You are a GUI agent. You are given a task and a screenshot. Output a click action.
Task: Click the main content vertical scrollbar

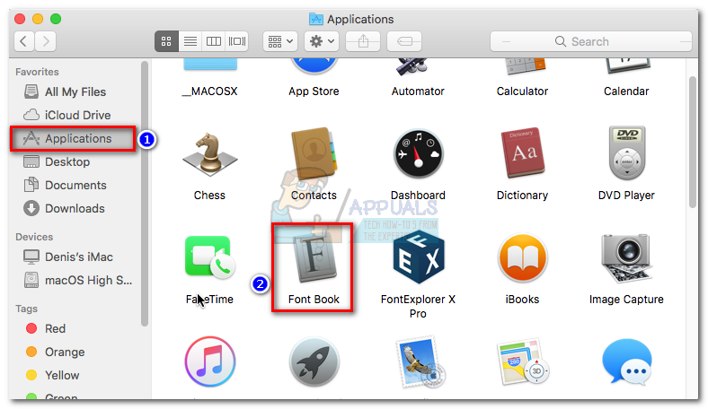click(693, 143)
